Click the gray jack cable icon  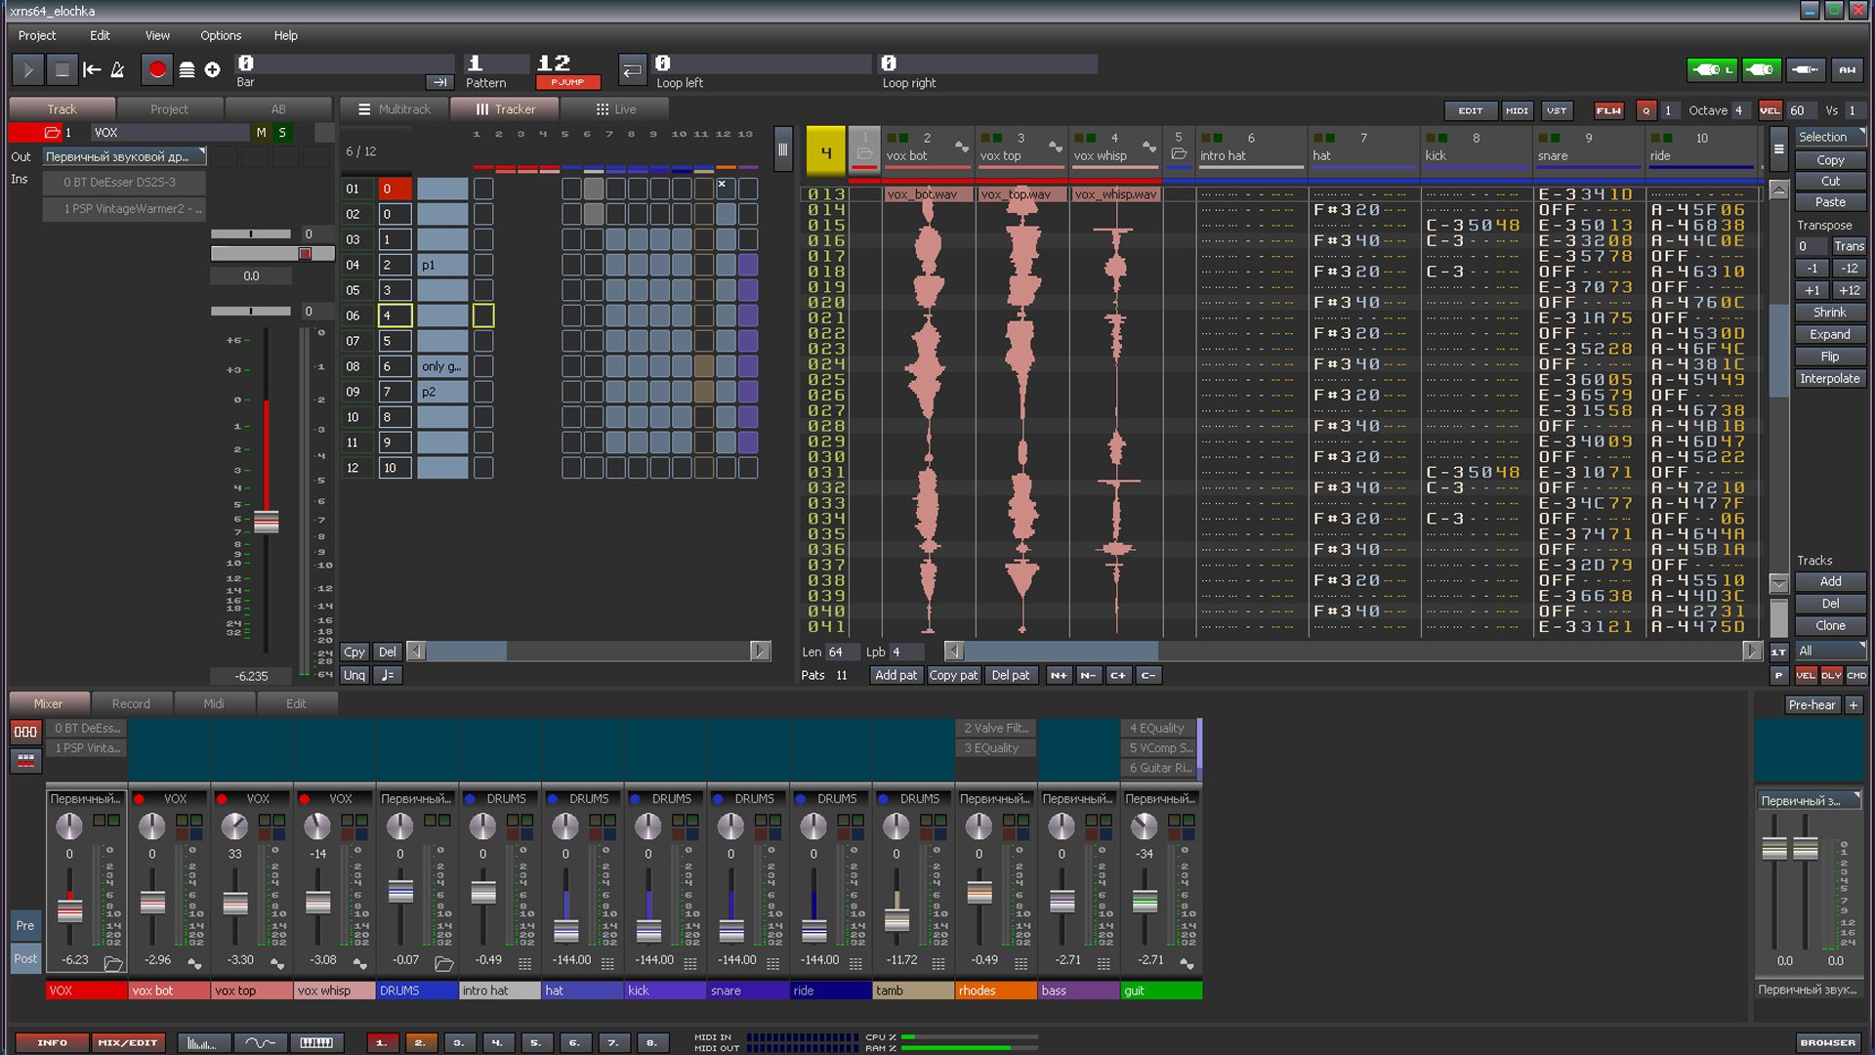coord(1806,69)
